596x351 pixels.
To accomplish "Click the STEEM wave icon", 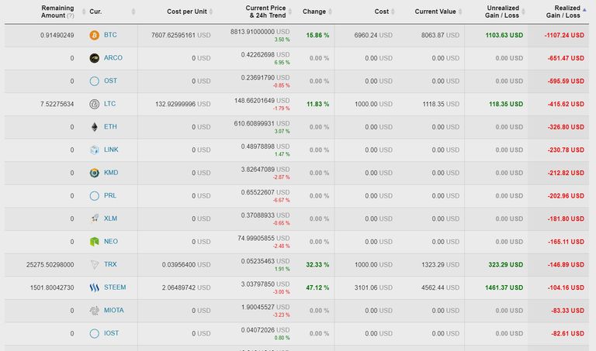I will pos(94,287).
